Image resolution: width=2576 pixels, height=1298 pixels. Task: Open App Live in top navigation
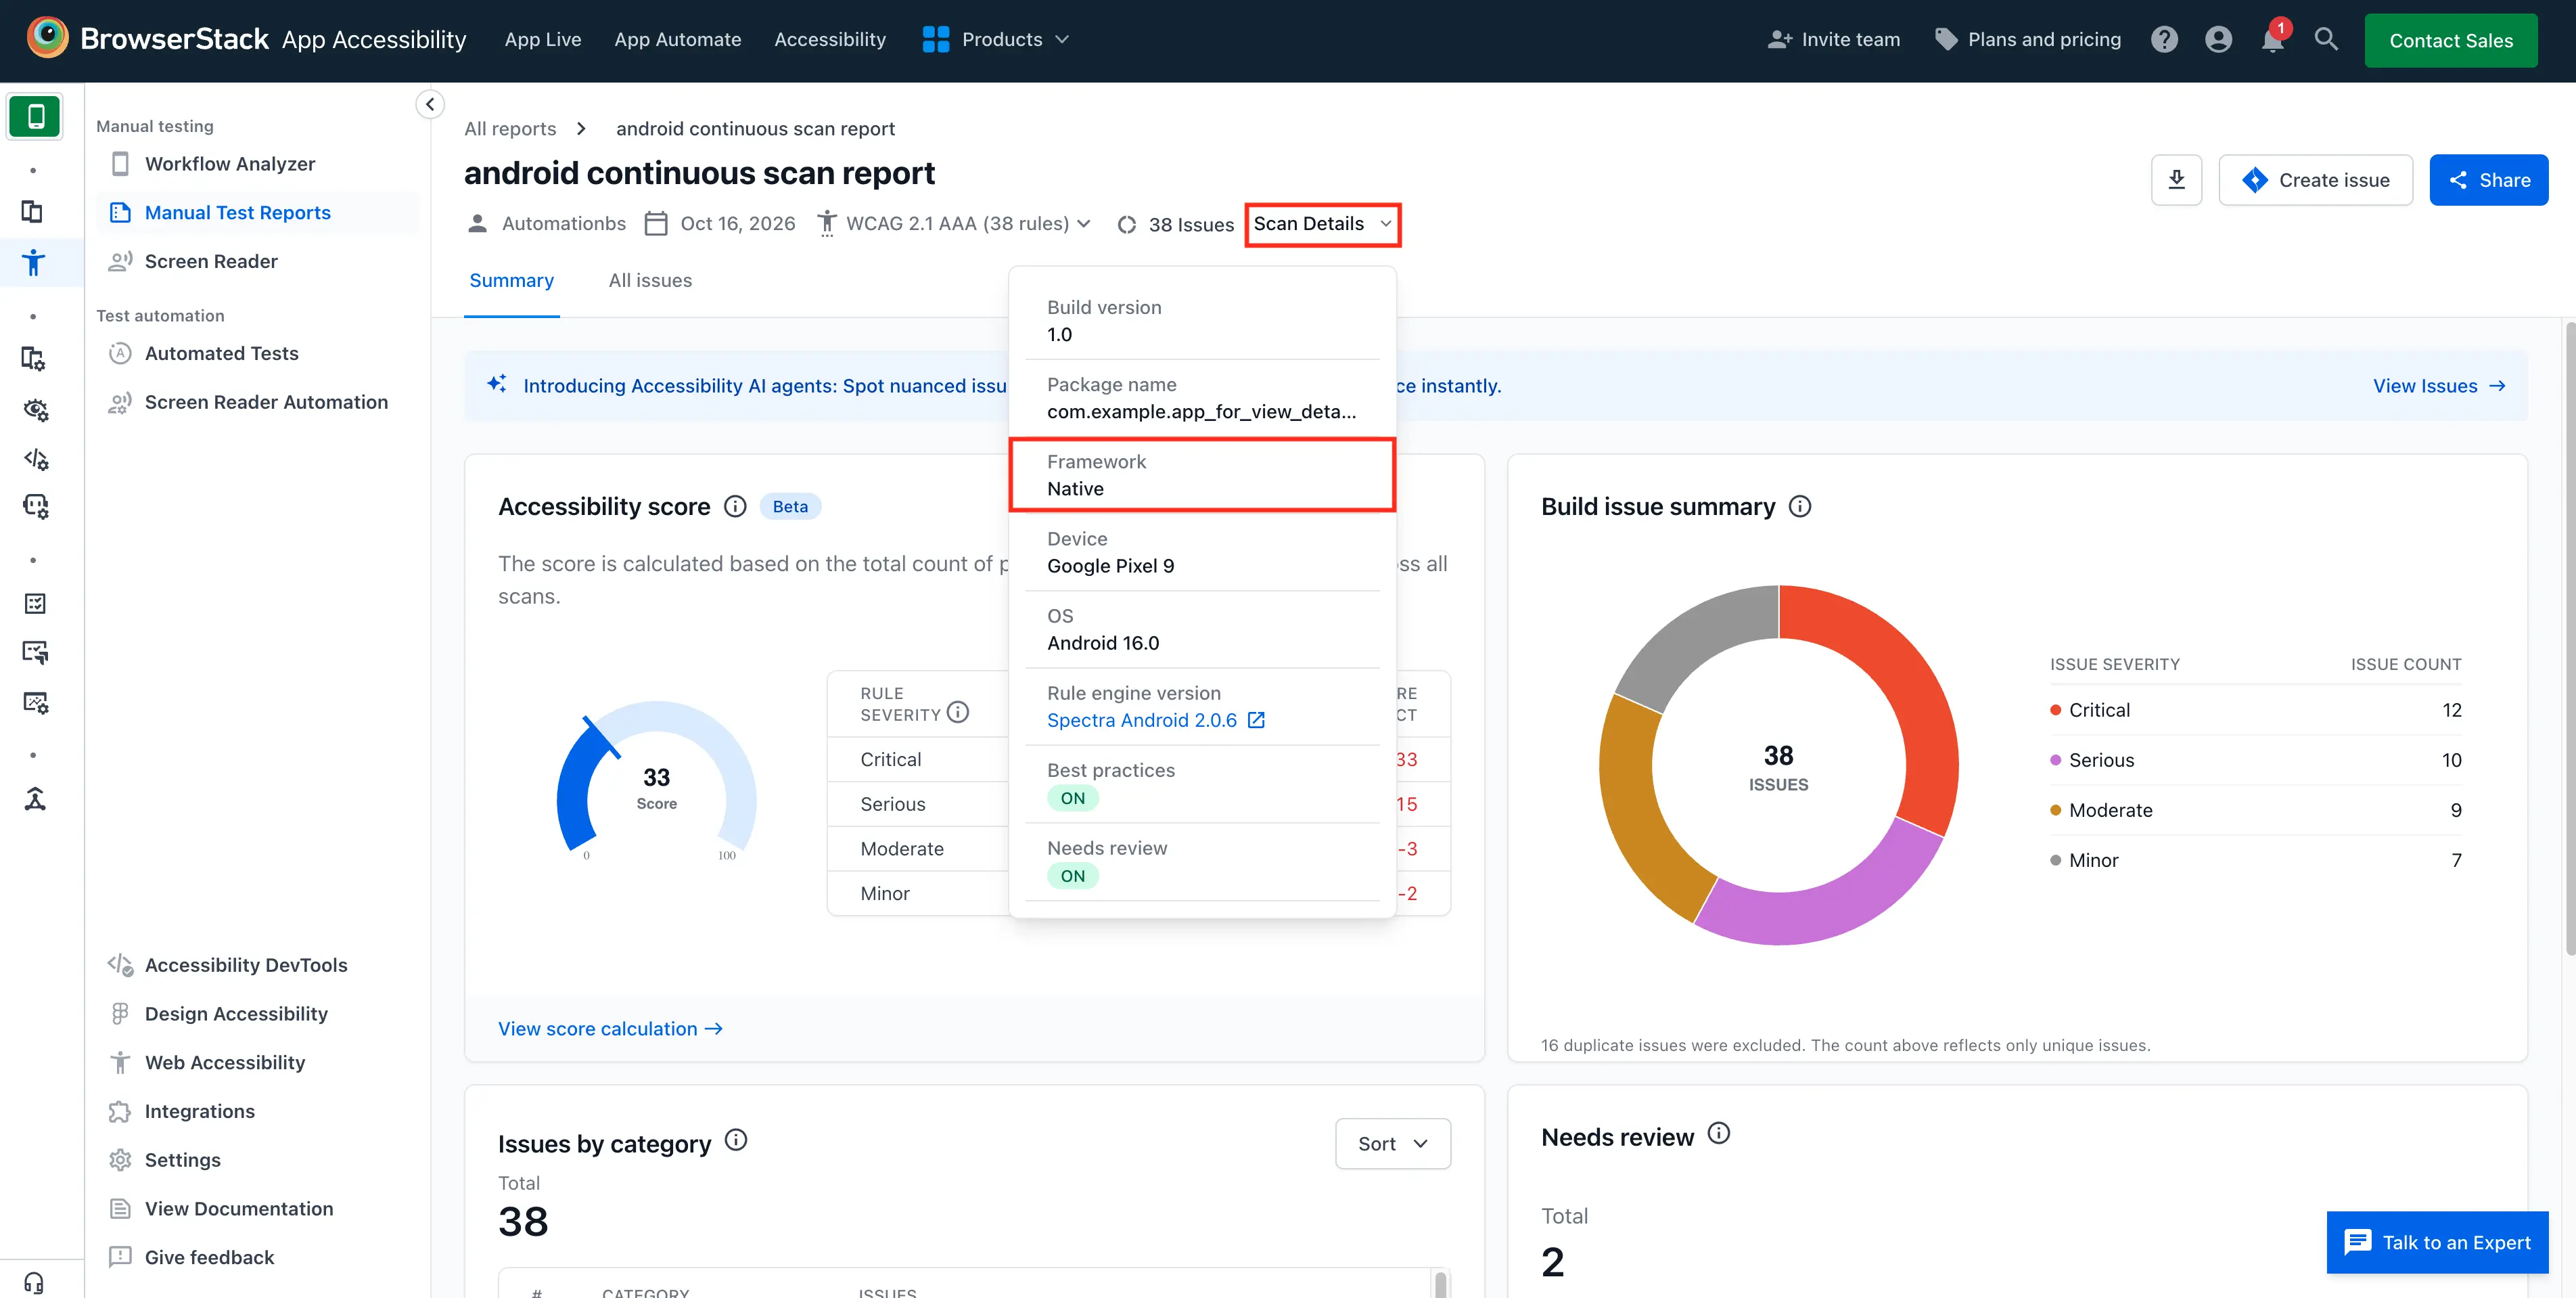543,39
